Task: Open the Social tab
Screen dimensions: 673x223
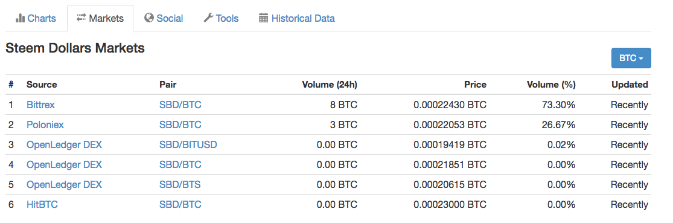Action: click(164, 19)
